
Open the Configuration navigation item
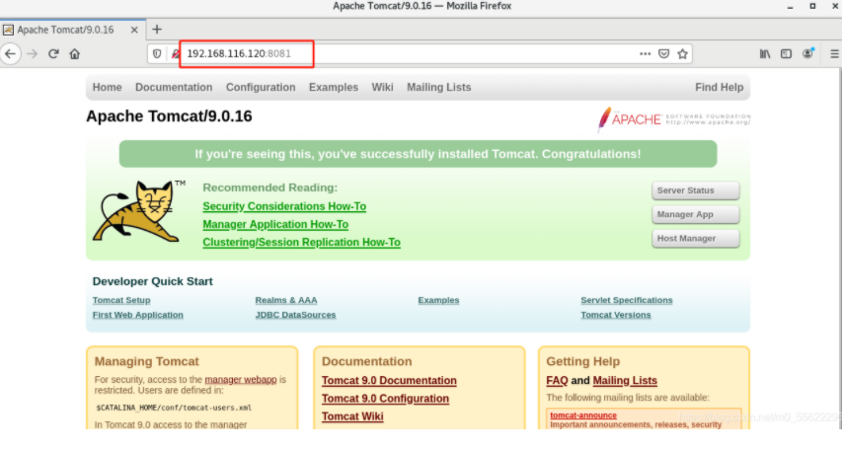coord(261,87)
